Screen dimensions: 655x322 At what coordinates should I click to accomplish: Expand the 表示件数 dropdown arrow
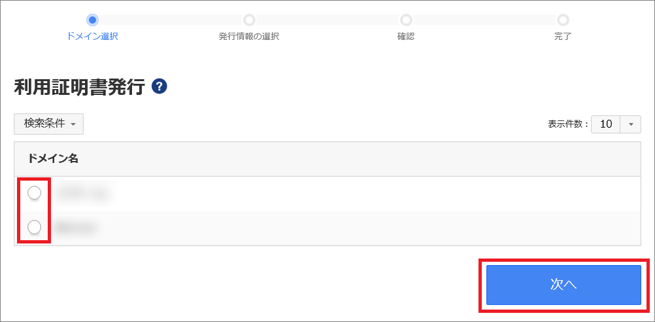(x=631, y=124)
